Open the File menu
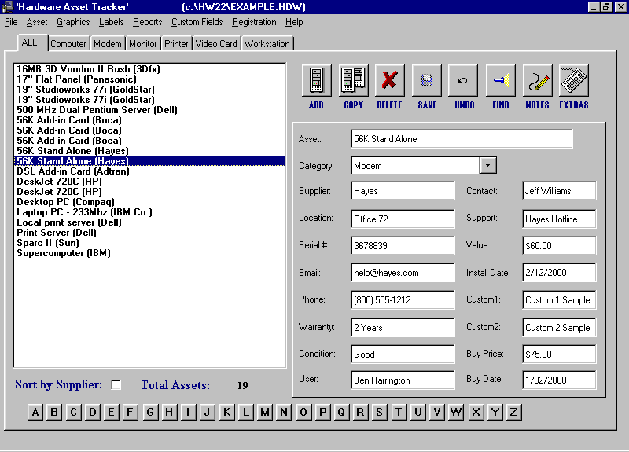 point(11,22)
